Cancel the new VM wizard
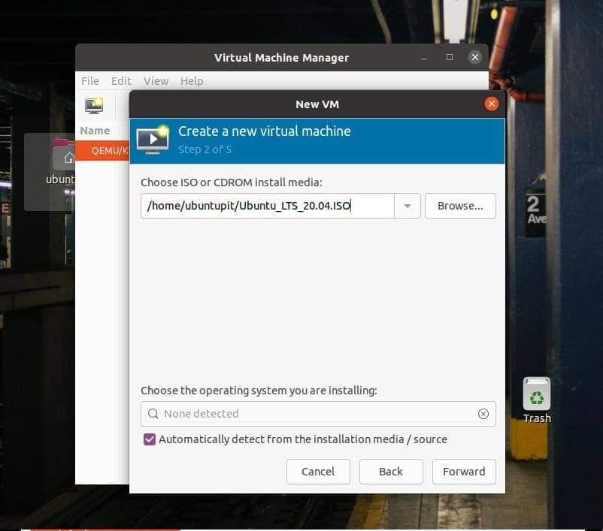The height and width of the screenshot is (531, 603). pyautogui.click(x=318, y=472)
